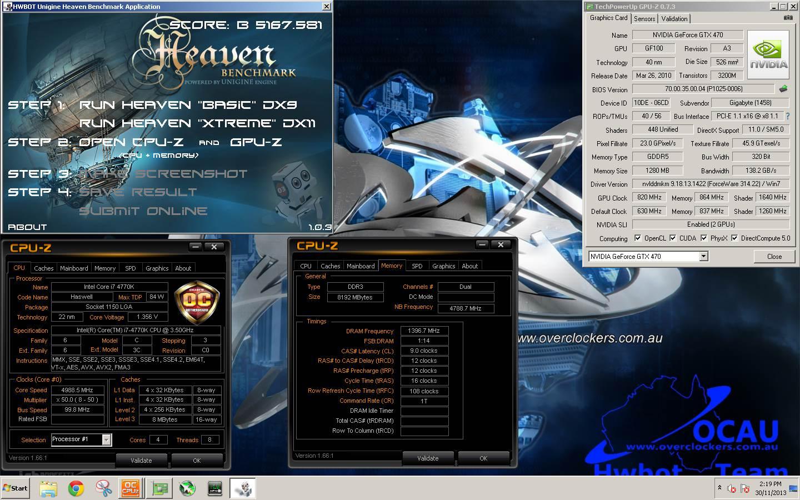
Task: Open Caches tab in the left CPU-Z window
Action: tap(44, 268)
